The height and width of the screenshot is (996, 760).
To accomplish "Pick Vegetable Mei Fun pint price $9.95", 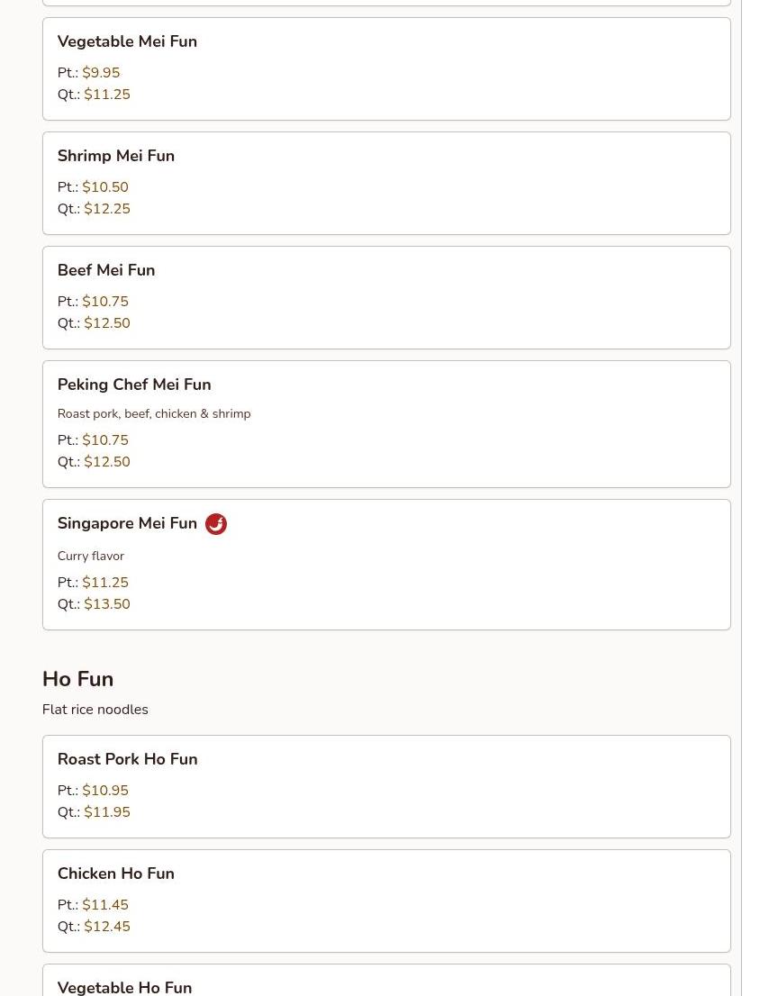I will point(101,73).
